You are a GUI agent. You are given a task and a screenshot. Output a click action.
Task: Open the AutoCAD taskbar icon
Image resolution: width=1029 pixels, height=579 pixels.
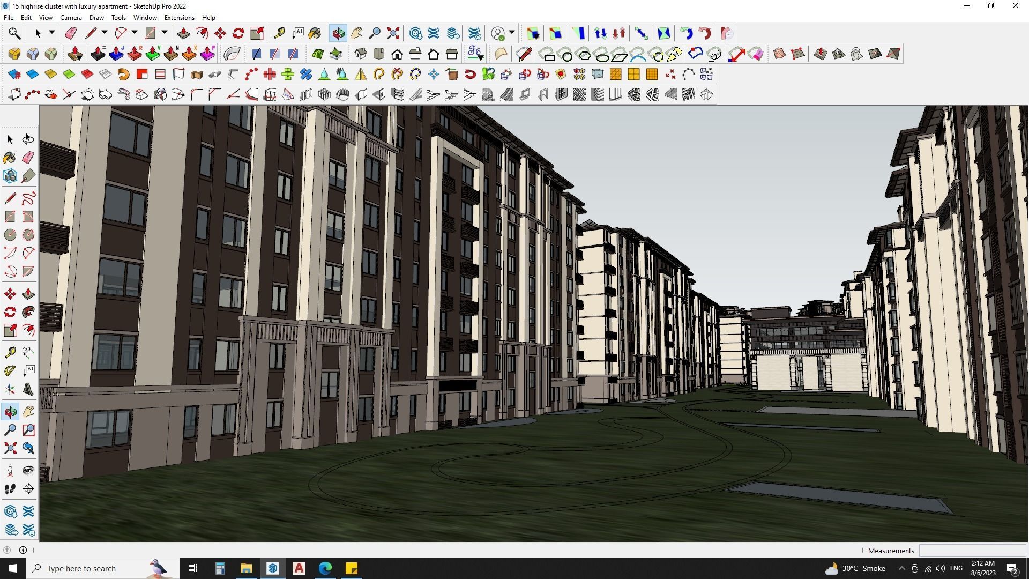pos(299,568)
